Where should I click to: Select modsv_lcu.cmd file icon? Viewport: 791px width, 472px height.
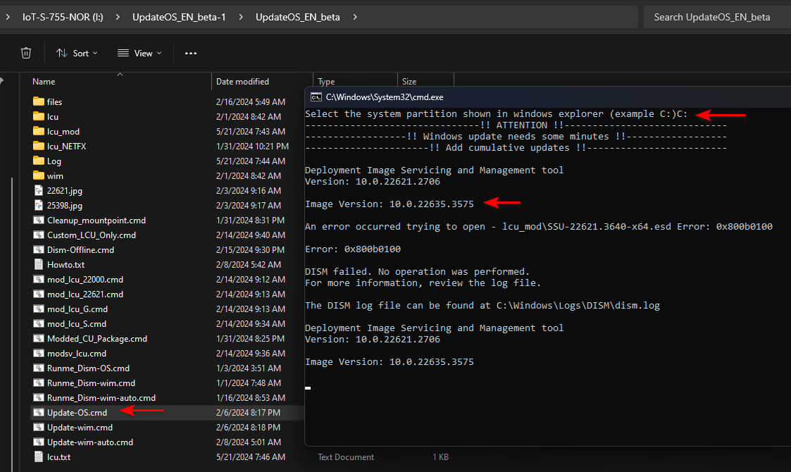[38, 354]
